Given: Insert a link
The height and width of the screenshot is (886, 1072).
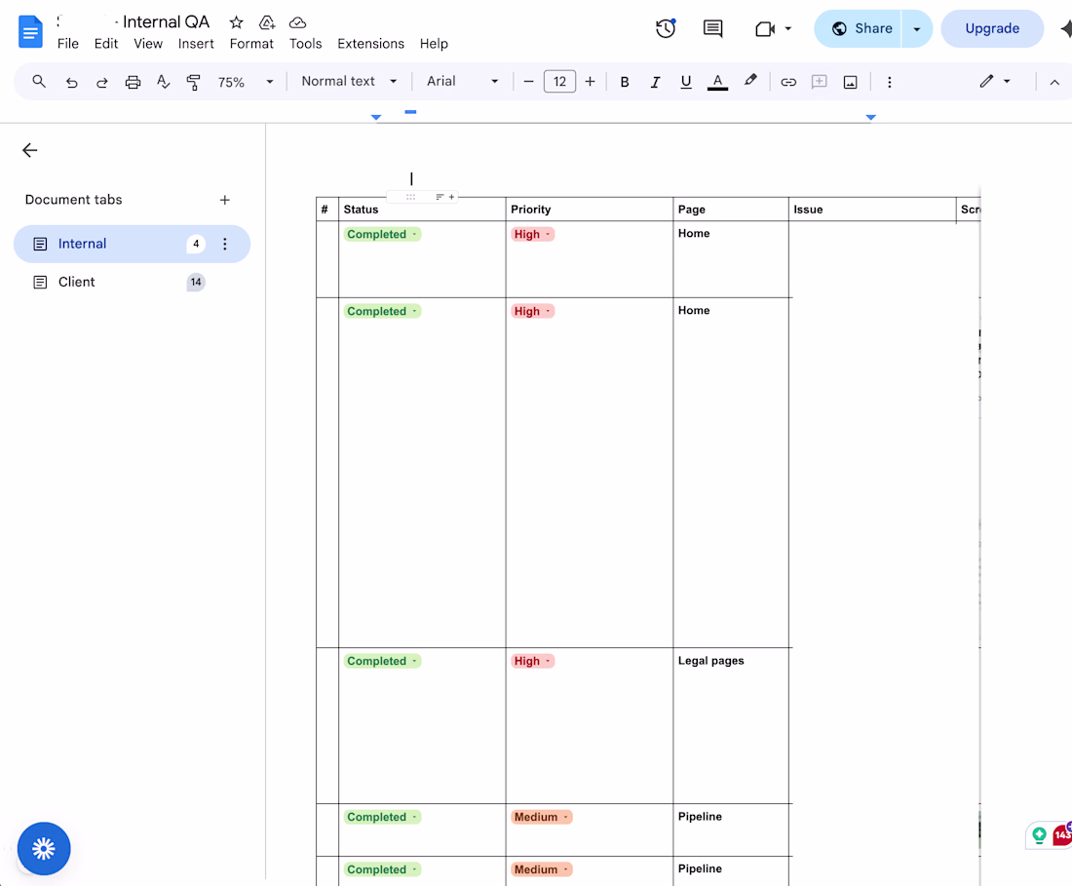Looking at the screenshot, I should (x=788, y=82).
